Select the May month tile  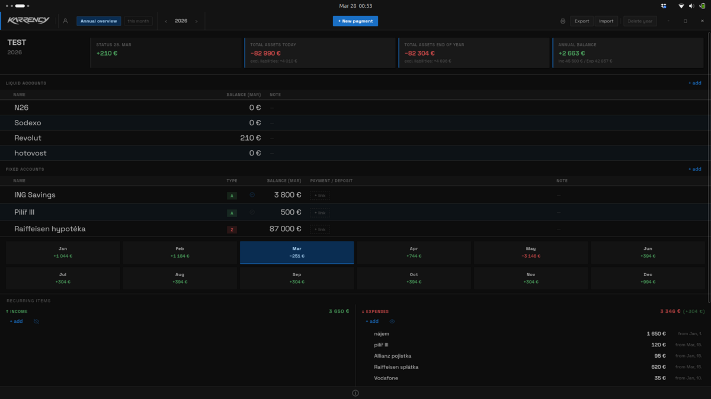[x=530, y=252]
